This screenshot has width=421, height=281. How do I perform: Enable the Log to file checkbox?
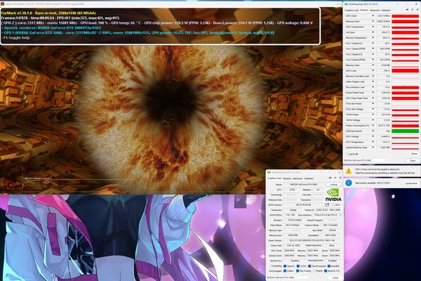[347, 154]
